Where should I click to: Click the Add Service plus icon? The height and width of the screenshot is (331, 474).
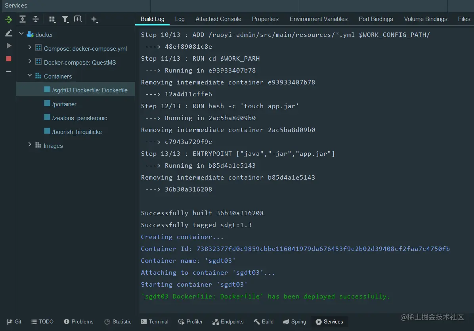click(x=95, y=20)
